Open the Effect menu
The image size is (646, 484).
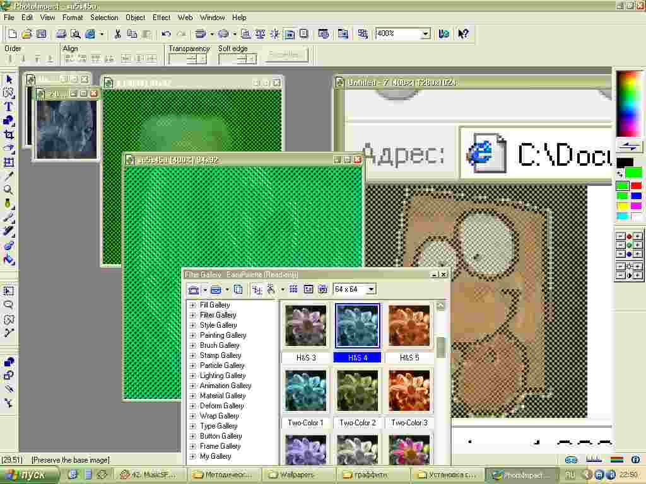(x=161, y=18)
